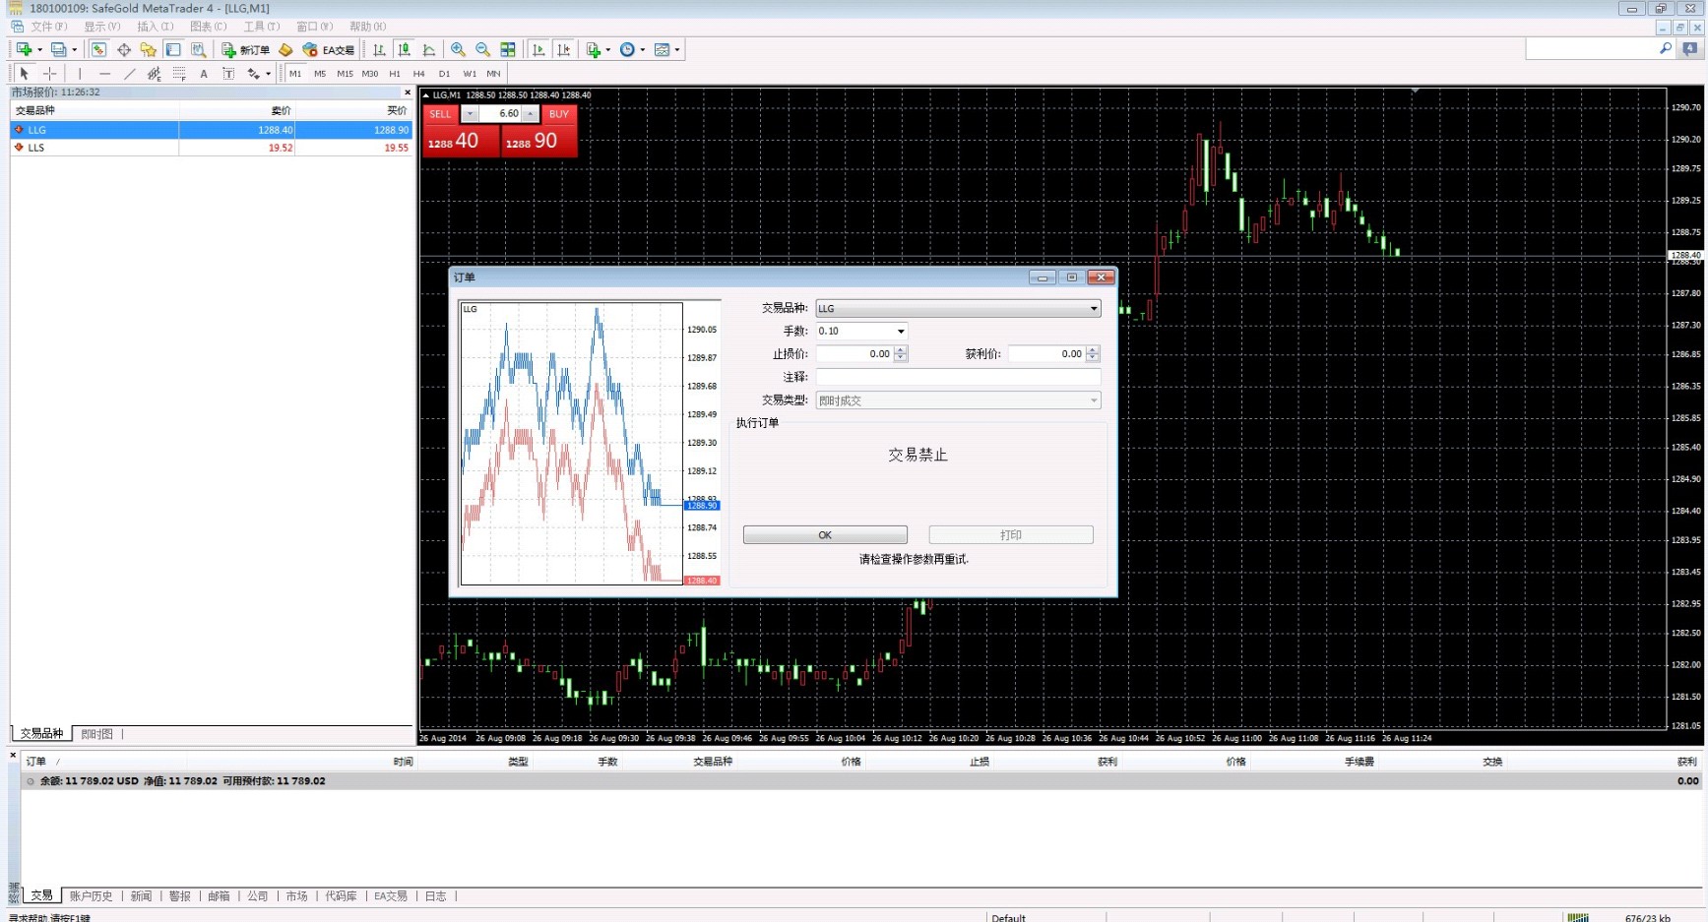This screenshot has height=922, width=1708.
Task: Switch to W1 timeframe
Action: point(470,74)
